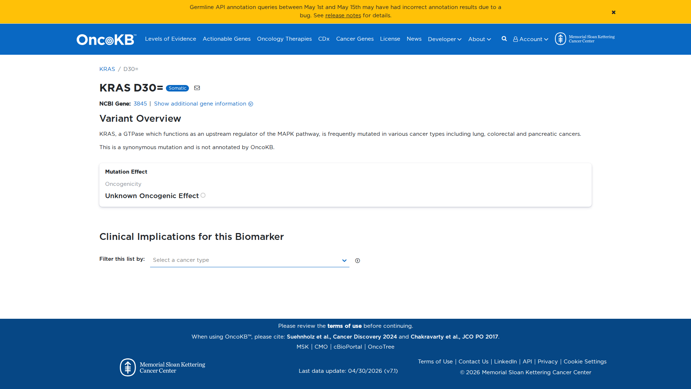
Task: Expand the Developer menu
Action: click(x=444, y=39)
